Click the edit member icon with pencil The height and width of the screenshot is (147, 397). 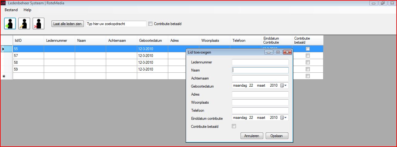[24, 24]
